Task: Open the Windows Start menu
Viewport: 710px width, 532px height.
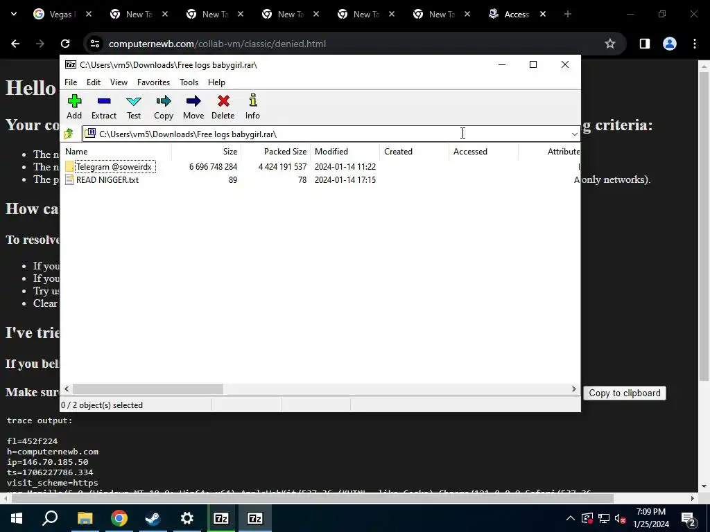Action: click(17, 518)
